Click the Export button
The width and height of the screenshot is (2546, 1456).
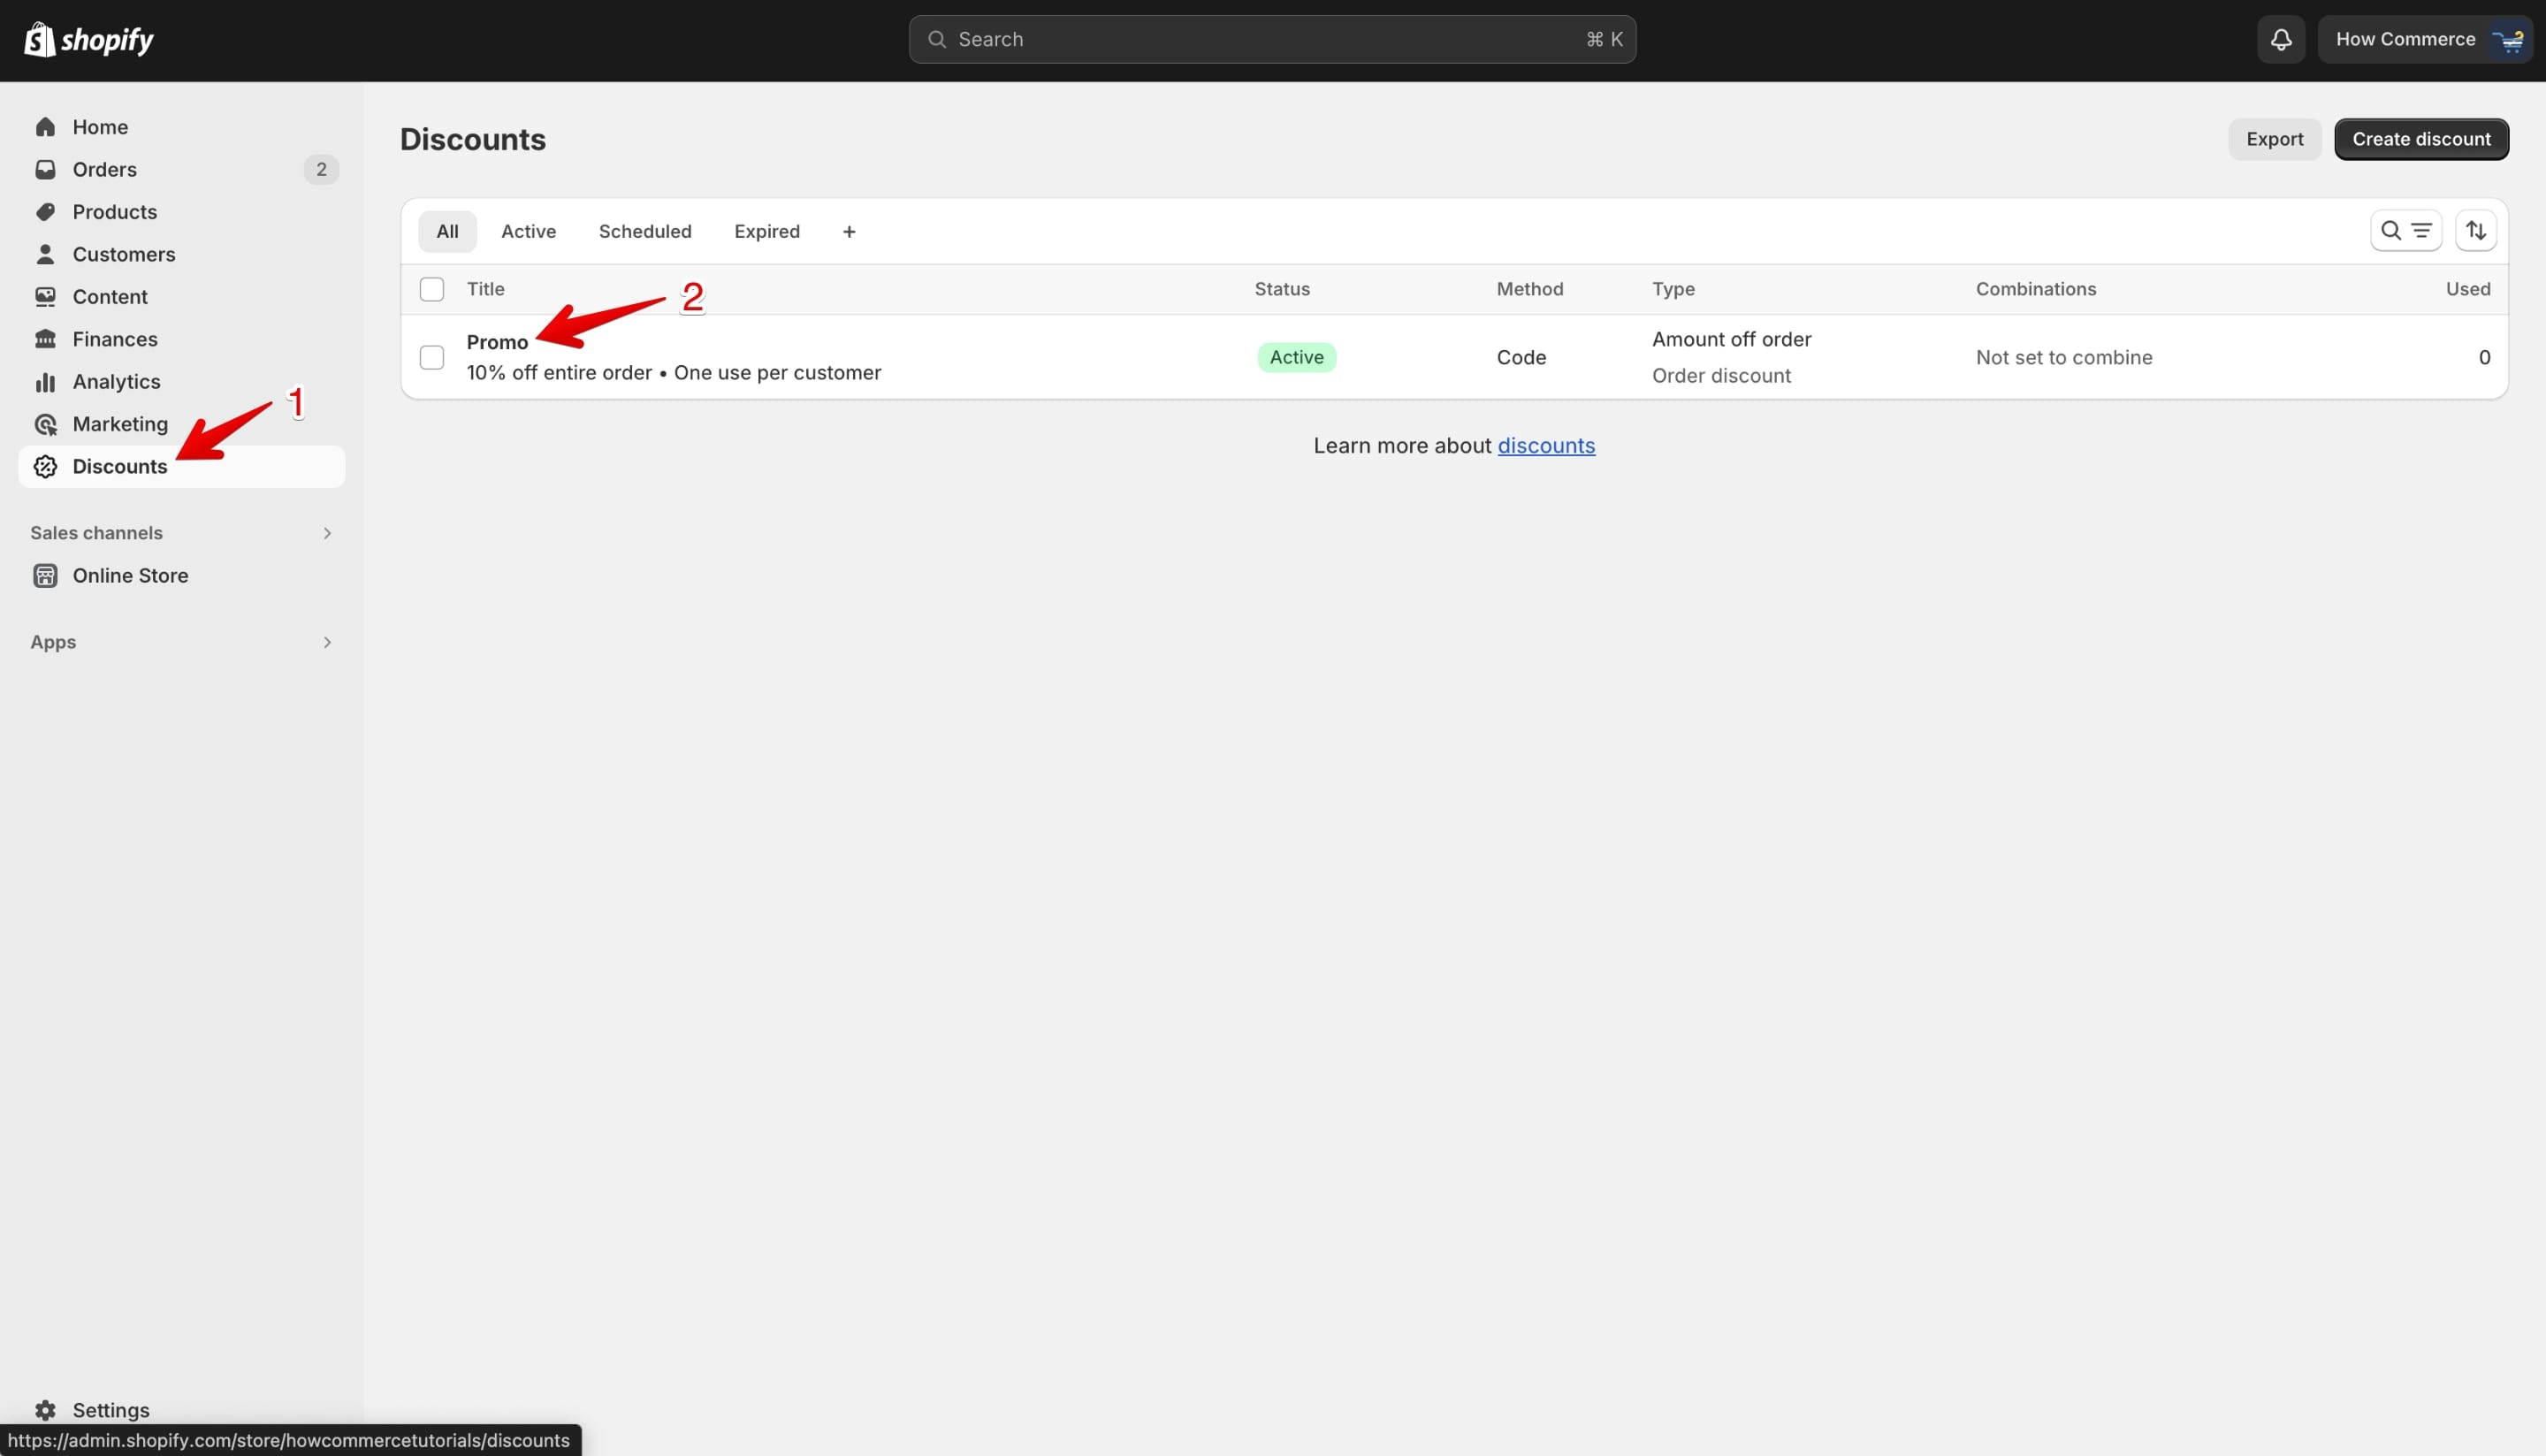click(2274, 139)
